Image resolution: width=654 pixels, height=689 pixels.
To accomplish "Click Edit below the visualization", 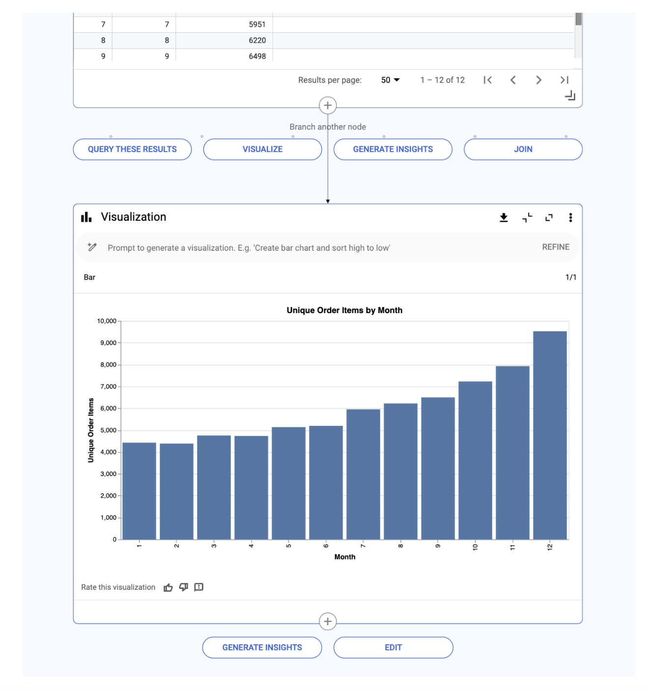I will point(393,648).
